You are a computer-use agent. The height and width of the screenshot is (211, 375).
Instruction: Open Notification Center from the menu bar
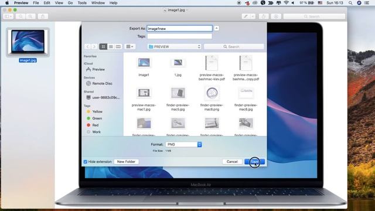pos(367,3)
